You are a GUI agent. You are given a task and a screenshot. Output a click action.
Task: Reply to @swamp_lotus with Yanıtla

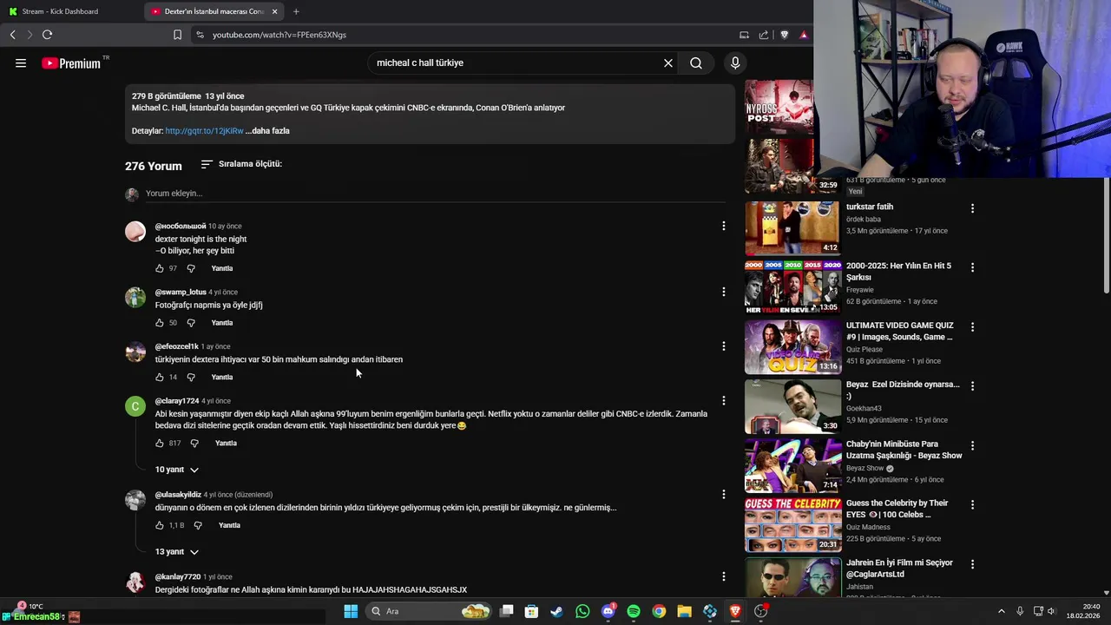(x=222, y=323)
